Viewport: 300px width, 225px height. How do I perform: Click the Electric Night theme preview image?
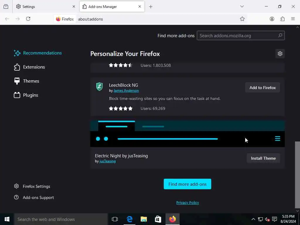187,134
